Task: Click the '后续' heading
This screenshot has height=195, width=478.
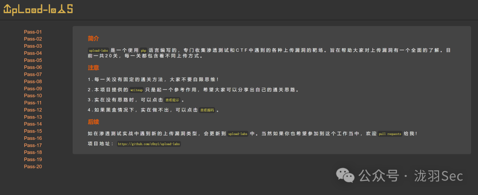Action: (93, 122)
